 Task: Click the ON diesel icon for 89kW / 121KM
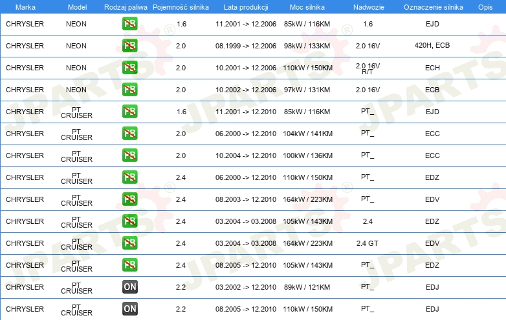click(x=129, y=287)
